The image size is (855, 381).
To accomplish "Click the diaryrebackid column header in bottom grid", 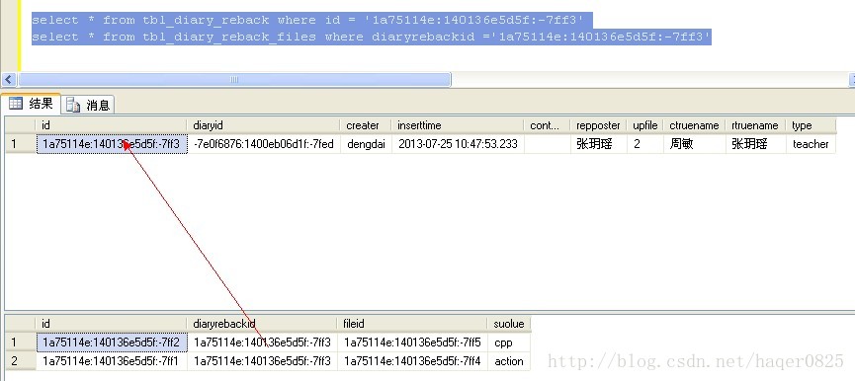I will click(x=262, y=324).
